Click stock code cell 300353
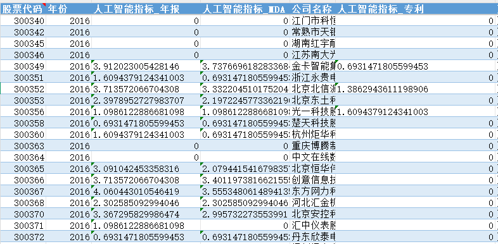The height and width of the screenshot is (244, 498). (23, 101)
